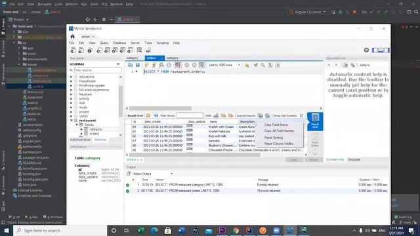Run explain plan with the magnifier-lightning icon
The width and height of the screenshot is (420, 236).
pos(161,65)
